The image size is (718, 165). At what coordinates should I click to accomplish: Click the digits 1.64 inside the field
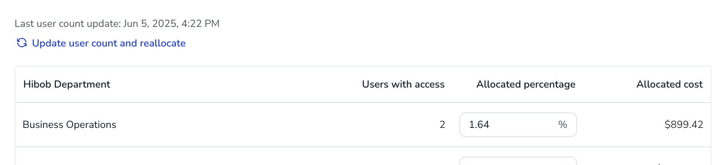479,125
